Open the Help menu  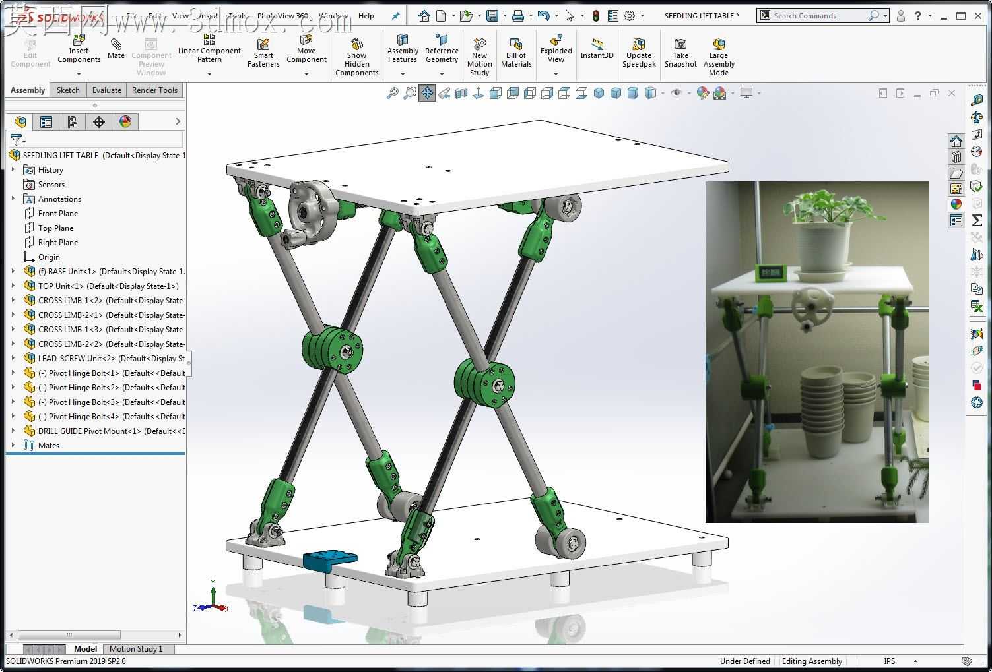coord(366,16)
